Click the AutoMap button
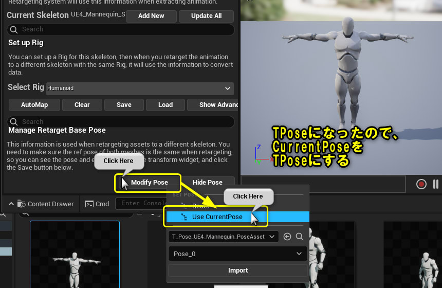This screenshot has height=288, width=442. click(x=34, y=105)
